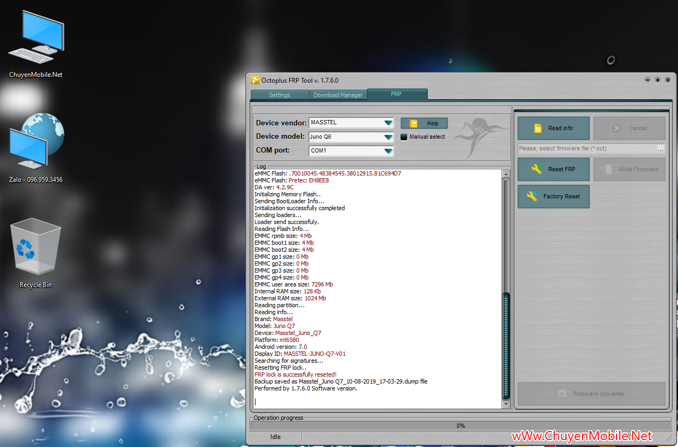This screenshot has width=678, height=447.
Task: Click the Reset FRP button label
Action: (x=562, y=169)
